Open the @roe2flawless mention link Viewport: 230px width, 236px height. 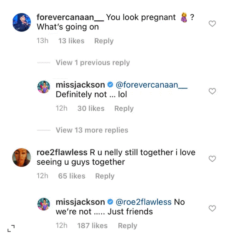143,202
